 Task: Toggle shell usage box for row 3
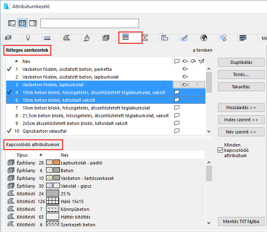pos(201,85)
